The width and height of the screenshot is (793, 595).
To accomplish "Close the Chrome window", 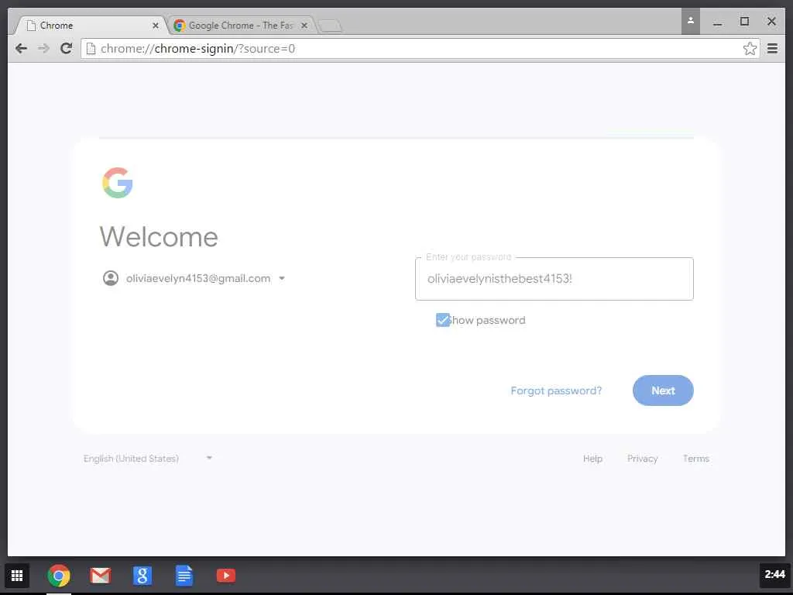I will coord(771,21).
